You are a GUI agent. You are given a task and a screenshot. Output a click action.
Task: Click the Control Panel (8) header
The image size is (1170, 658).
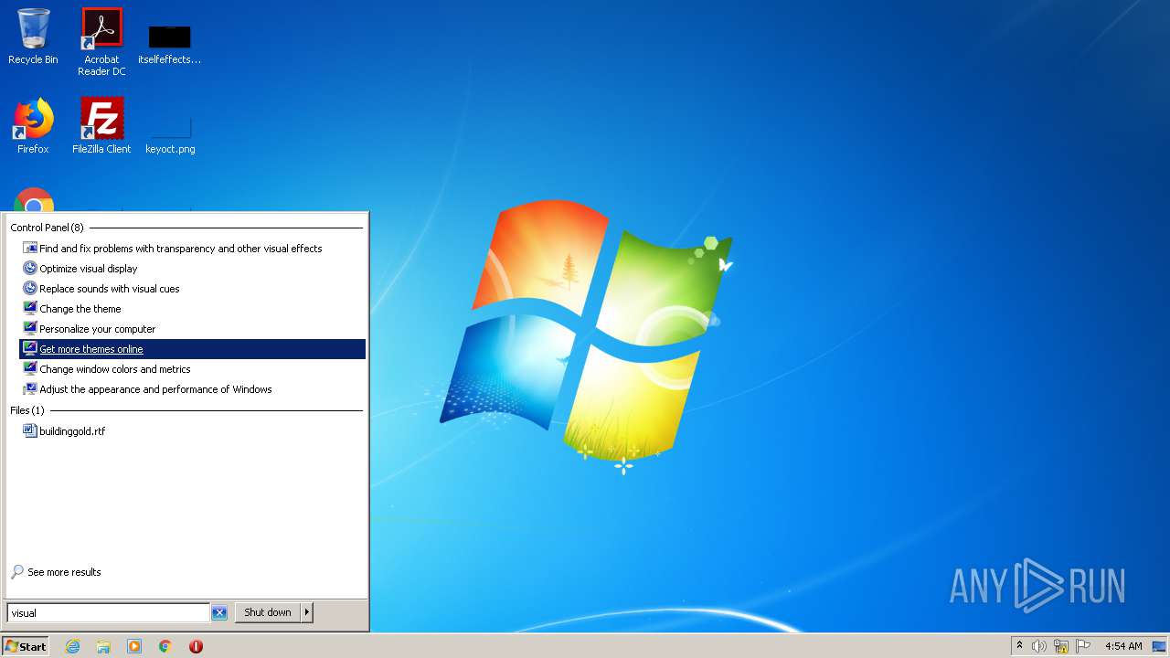(x=47, y=228)
